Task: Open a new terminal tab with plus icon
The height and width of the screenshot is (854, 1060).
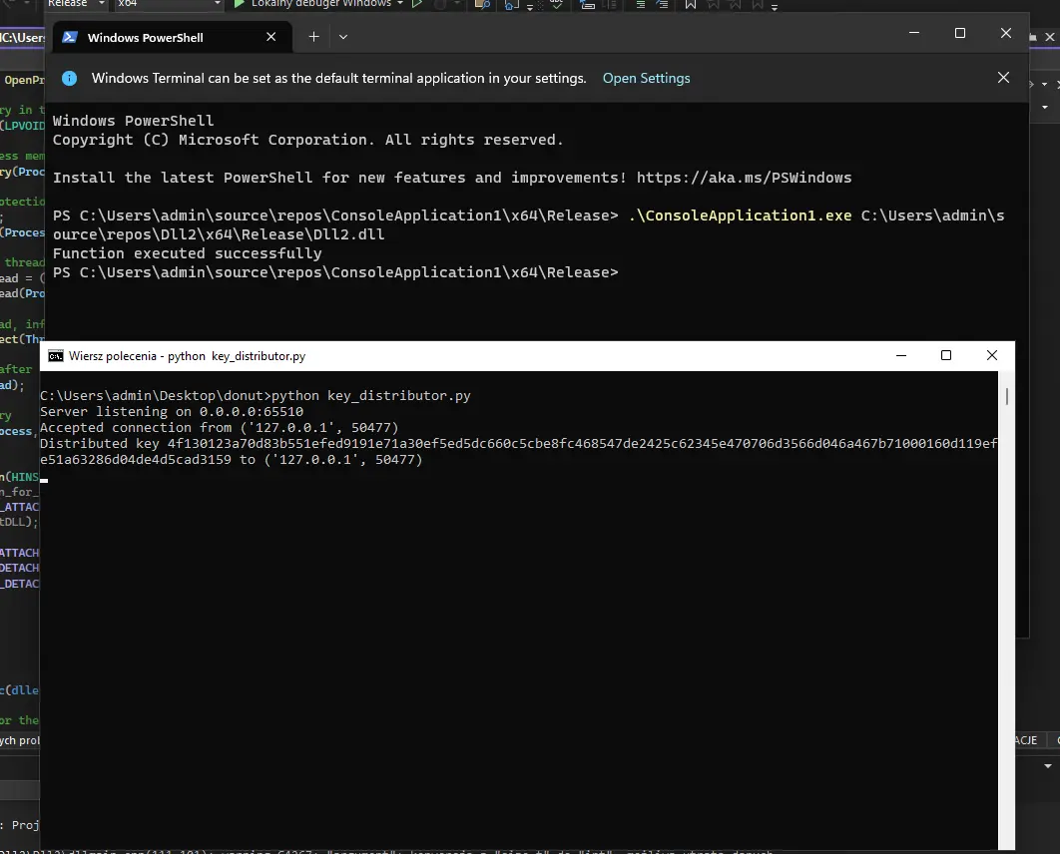Action: (313, 37)
